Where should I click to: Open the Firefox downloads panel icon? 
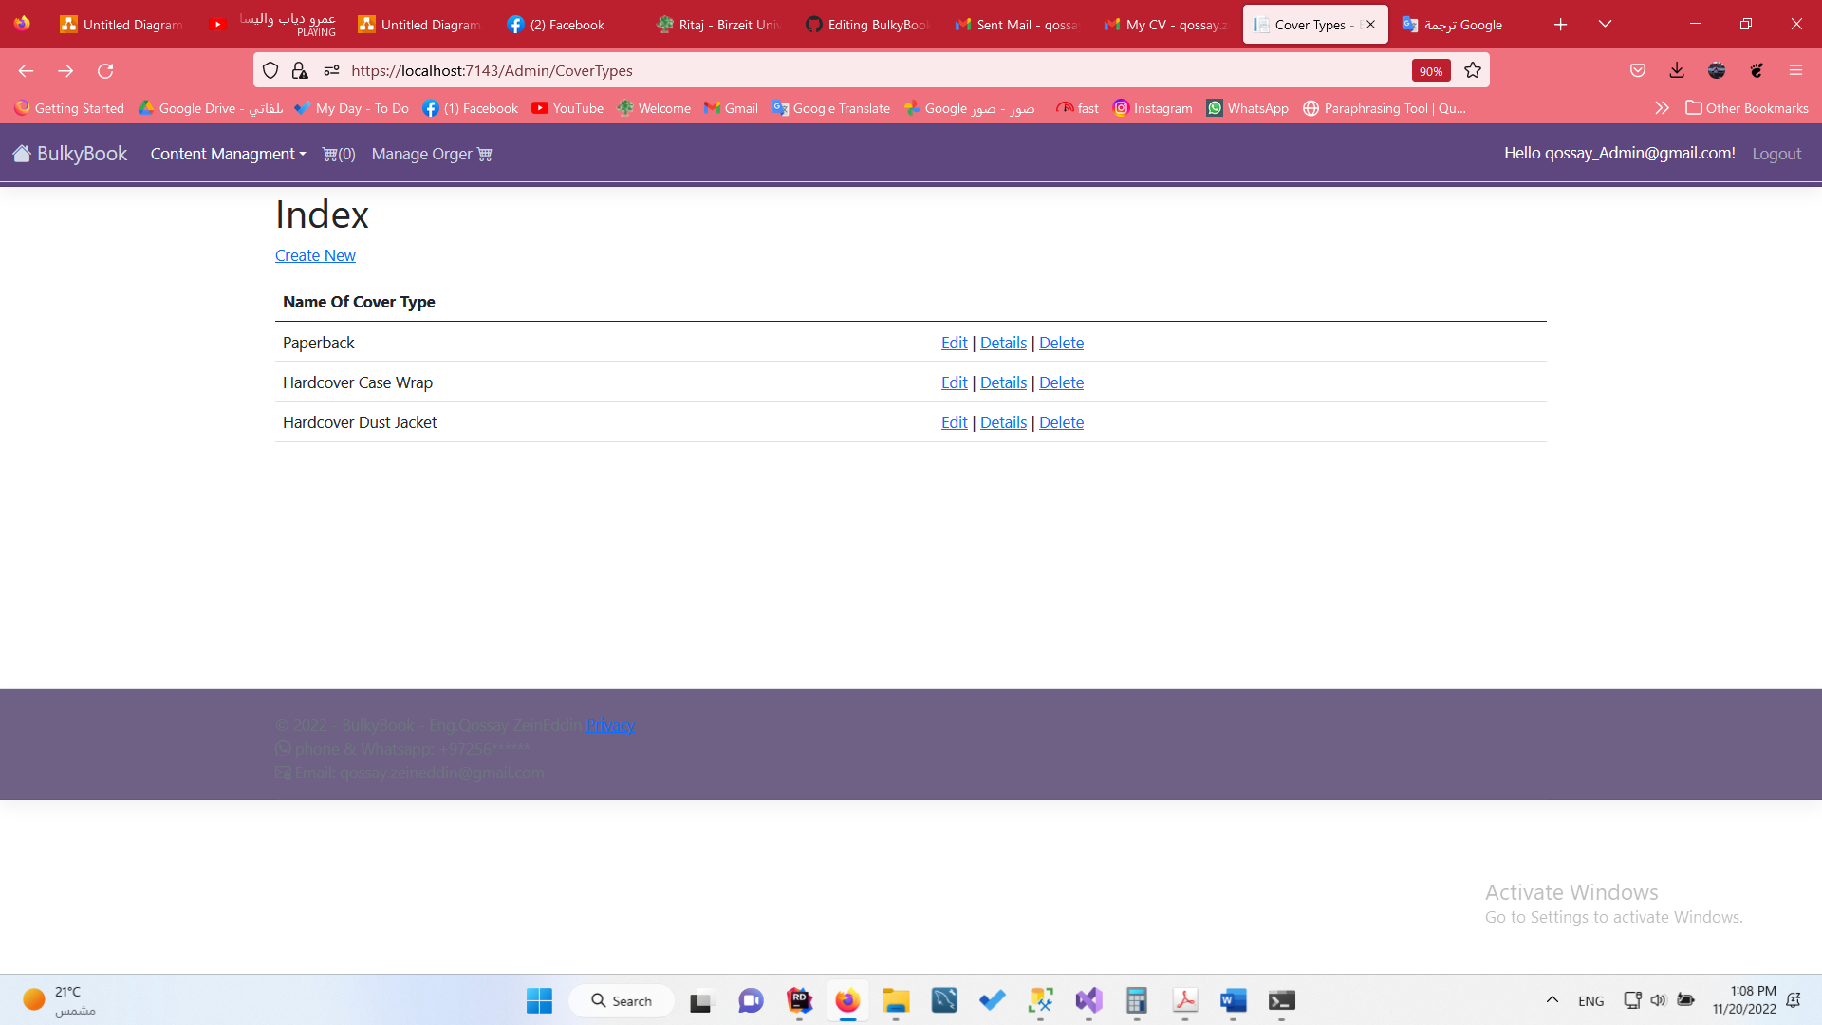(1677, 70)
